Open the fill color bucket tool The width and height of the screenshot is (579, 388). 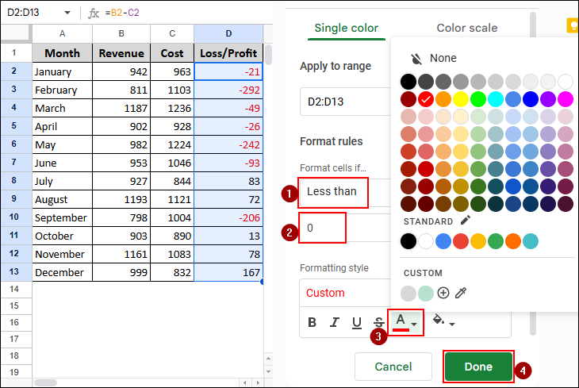[442, 322]
